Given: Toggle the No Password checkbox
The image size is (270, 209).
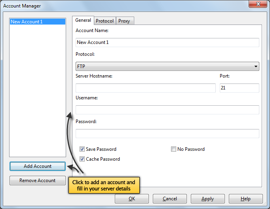Looking at the screenshot, I should pos(173,149).
